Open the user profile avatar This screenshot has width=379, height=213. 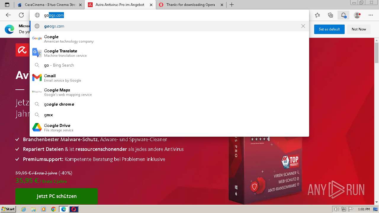[357, 15]
